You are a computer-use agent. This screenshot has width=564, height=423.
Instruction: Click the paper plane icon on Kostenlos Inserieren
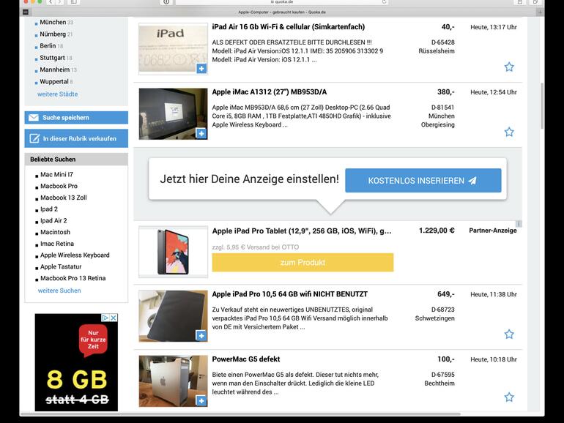click(x=472, y=181)
